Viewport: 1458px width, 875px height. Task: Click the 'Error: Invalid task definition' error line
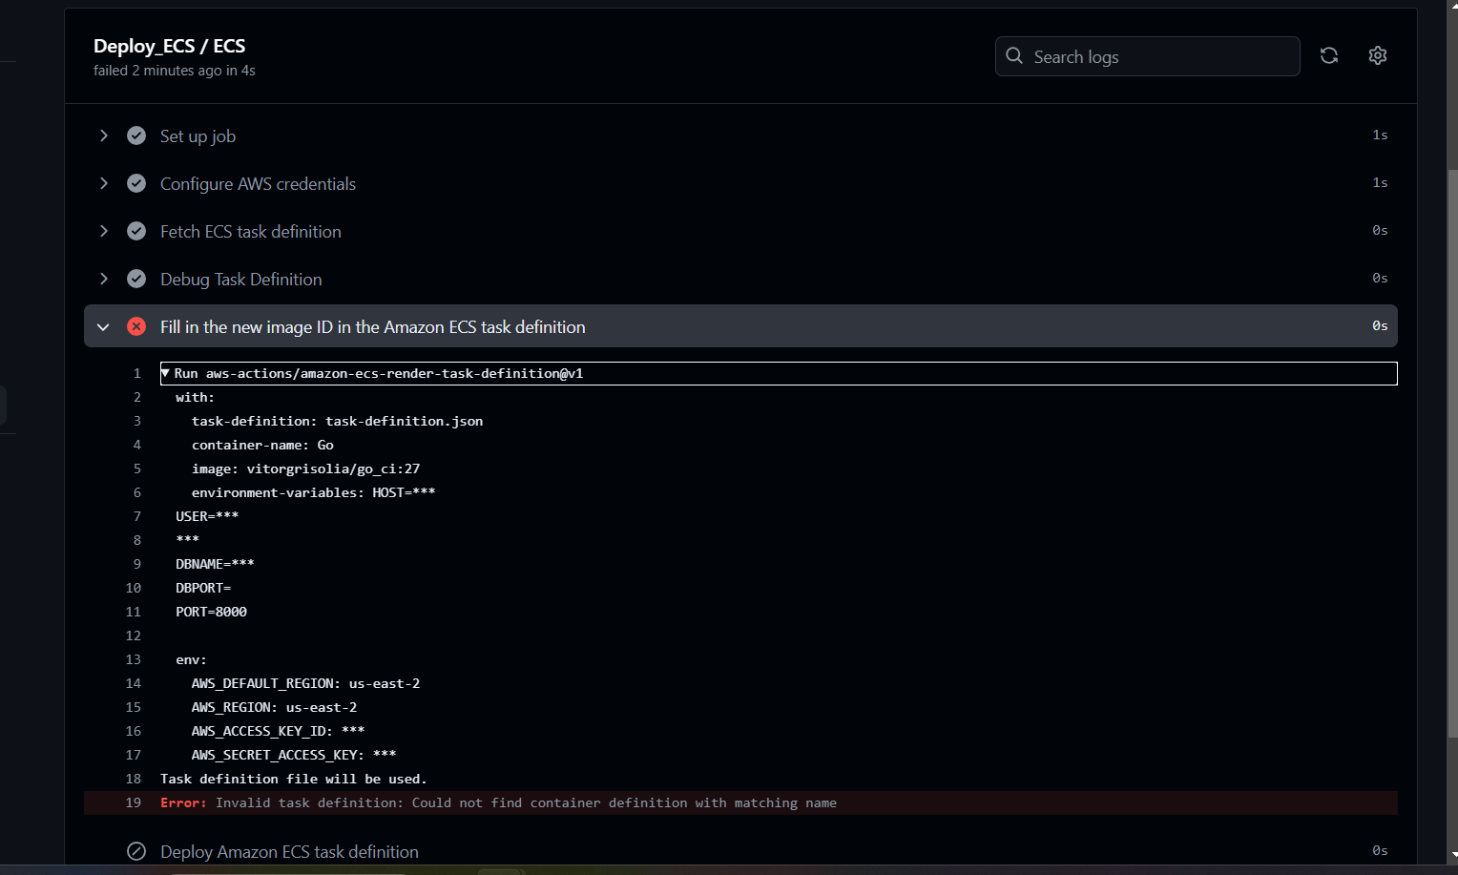pyautogui.click(x=498, y=802)
